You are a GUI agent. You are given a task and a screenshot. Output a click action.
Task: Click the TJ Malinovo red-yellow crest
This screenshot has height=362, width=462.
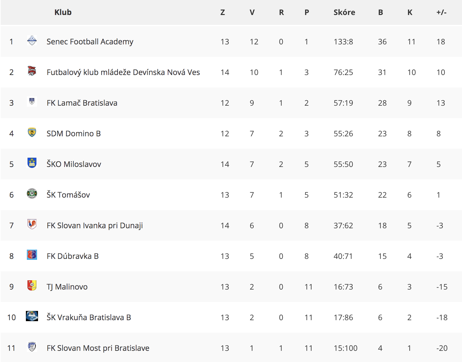coord(32,285)
